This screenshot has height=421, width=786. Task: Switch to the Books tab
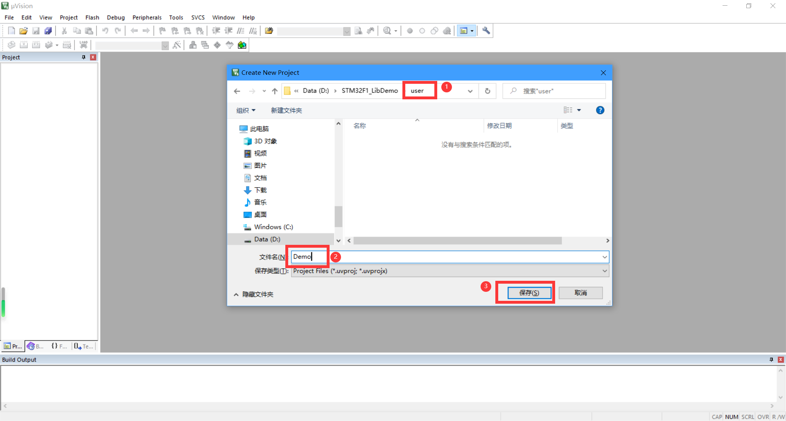[35, 346]
